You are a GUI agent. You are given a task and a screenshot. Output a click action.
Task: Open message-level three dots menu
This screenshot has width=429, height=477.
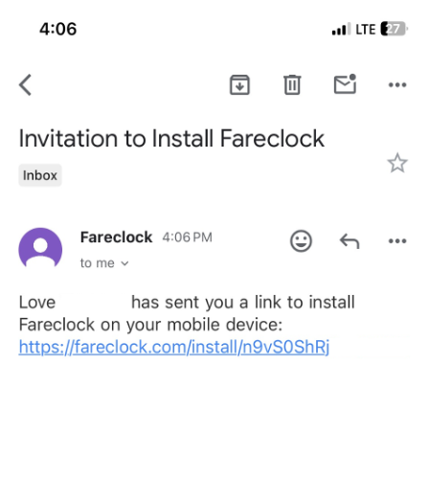(x=397, y=240)
